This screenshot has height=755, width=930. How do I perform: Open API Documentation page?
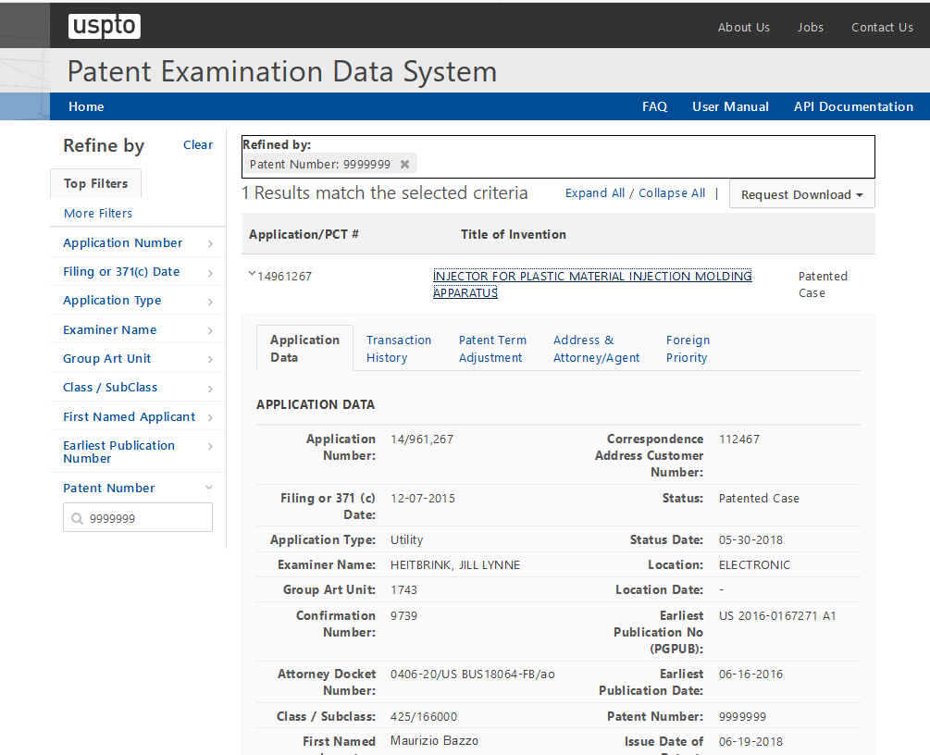(853, 106)
